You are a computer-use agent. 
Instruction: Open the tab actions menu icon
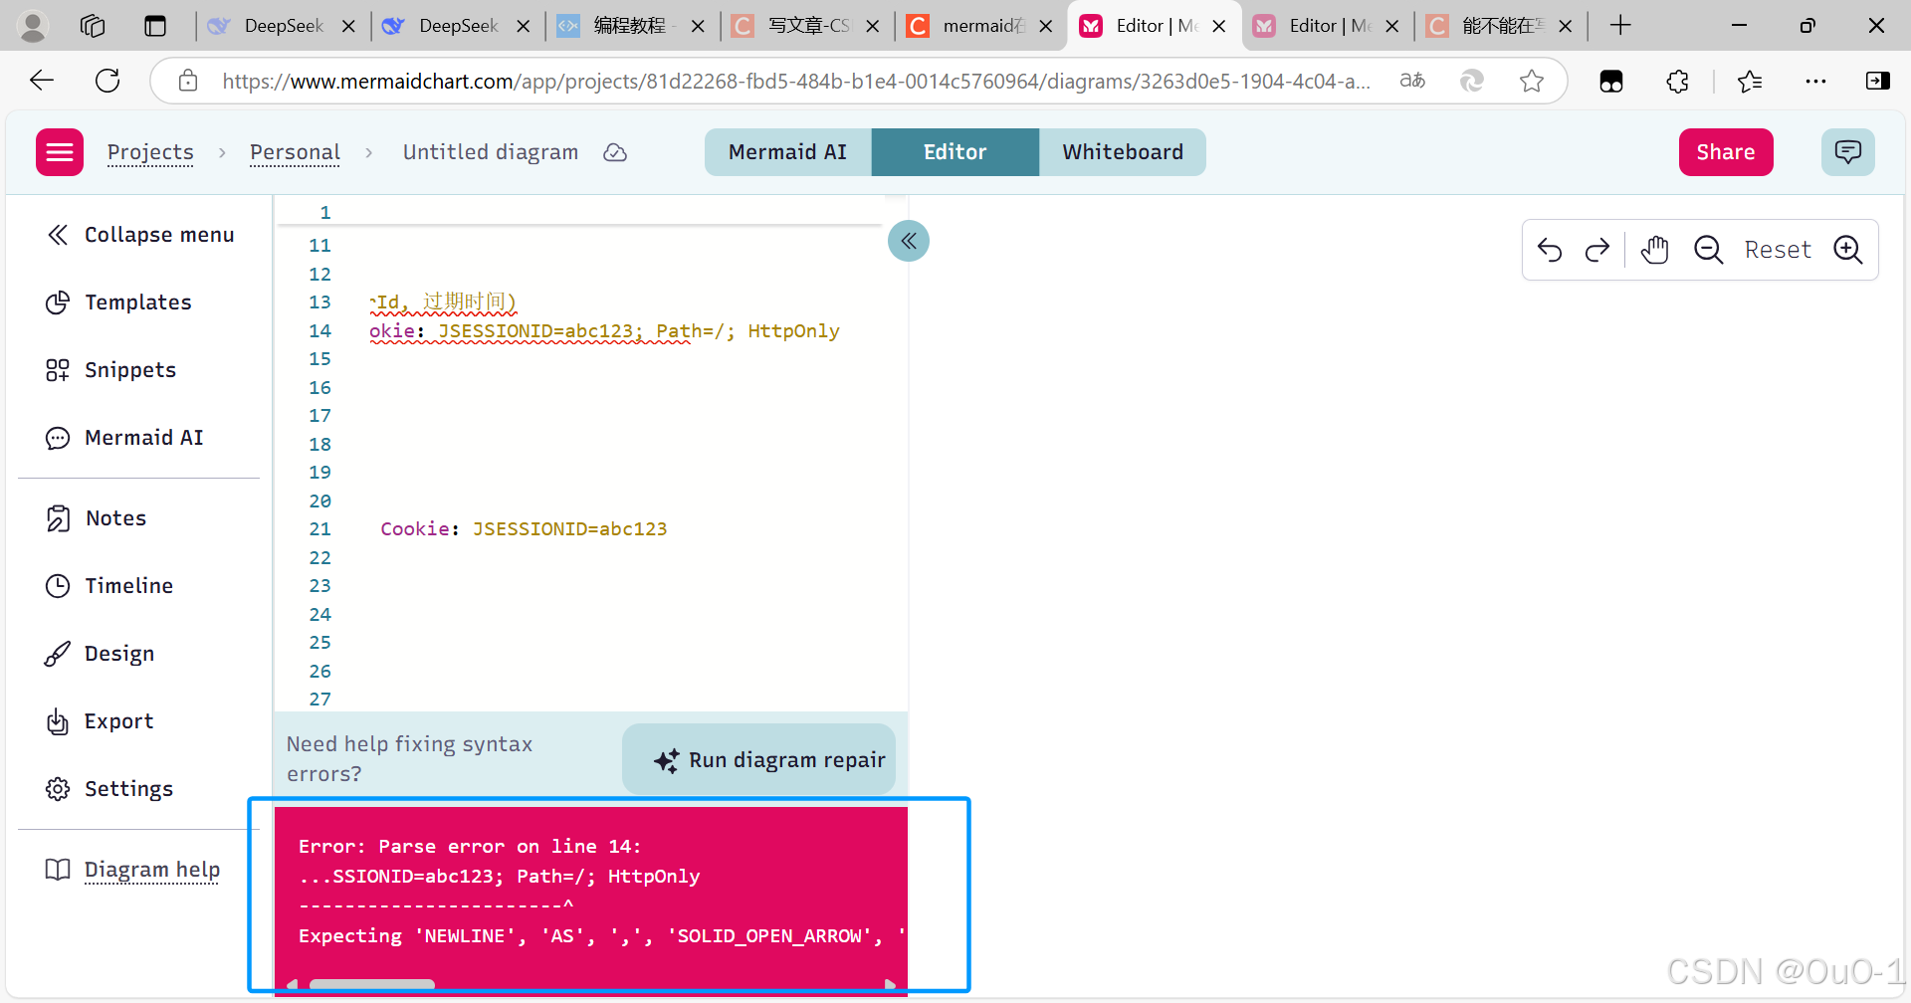coord(155,26)
